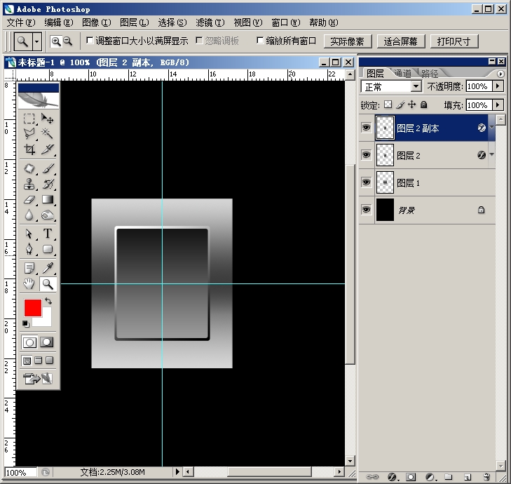Pick the Sponge tool

coord(48,215)
